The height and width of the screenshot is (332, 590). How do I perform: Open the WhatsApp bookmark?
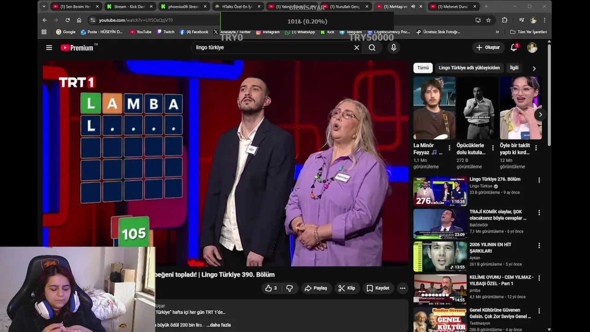pos(300,32)
